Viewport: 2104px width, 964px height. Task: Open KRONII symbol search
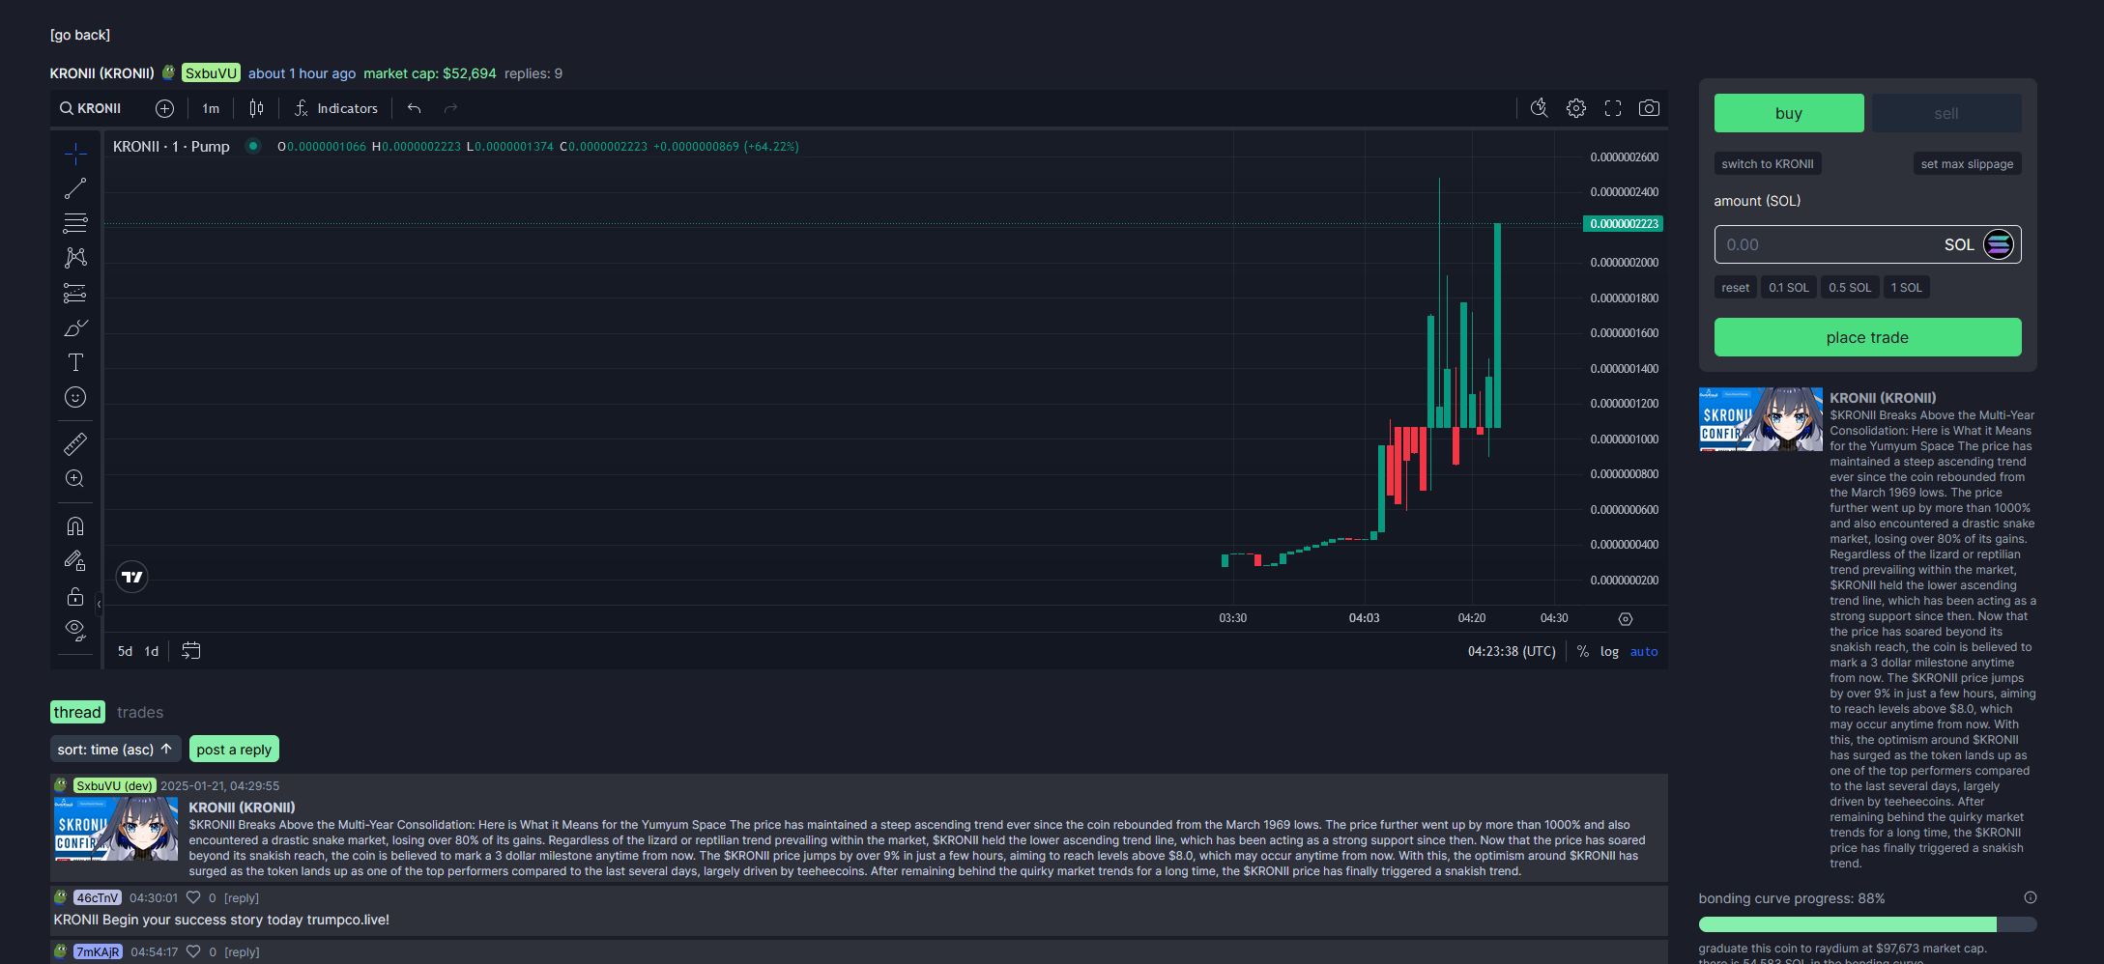point(91,108)
